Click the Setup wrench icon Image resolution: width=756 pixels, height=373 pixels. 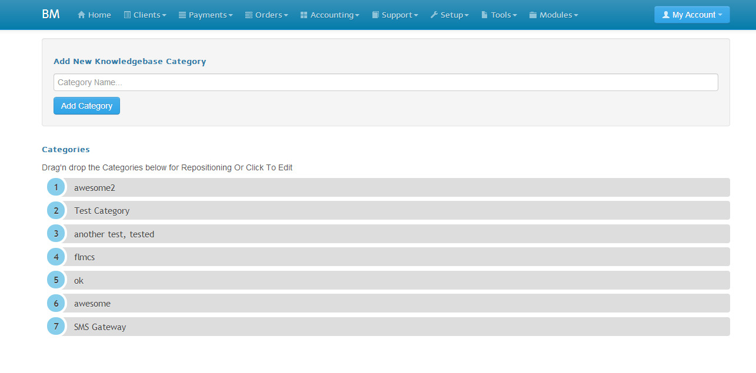434,15
